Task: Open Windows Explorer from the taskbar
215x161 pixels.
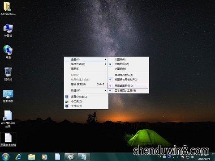Action: 31,157
